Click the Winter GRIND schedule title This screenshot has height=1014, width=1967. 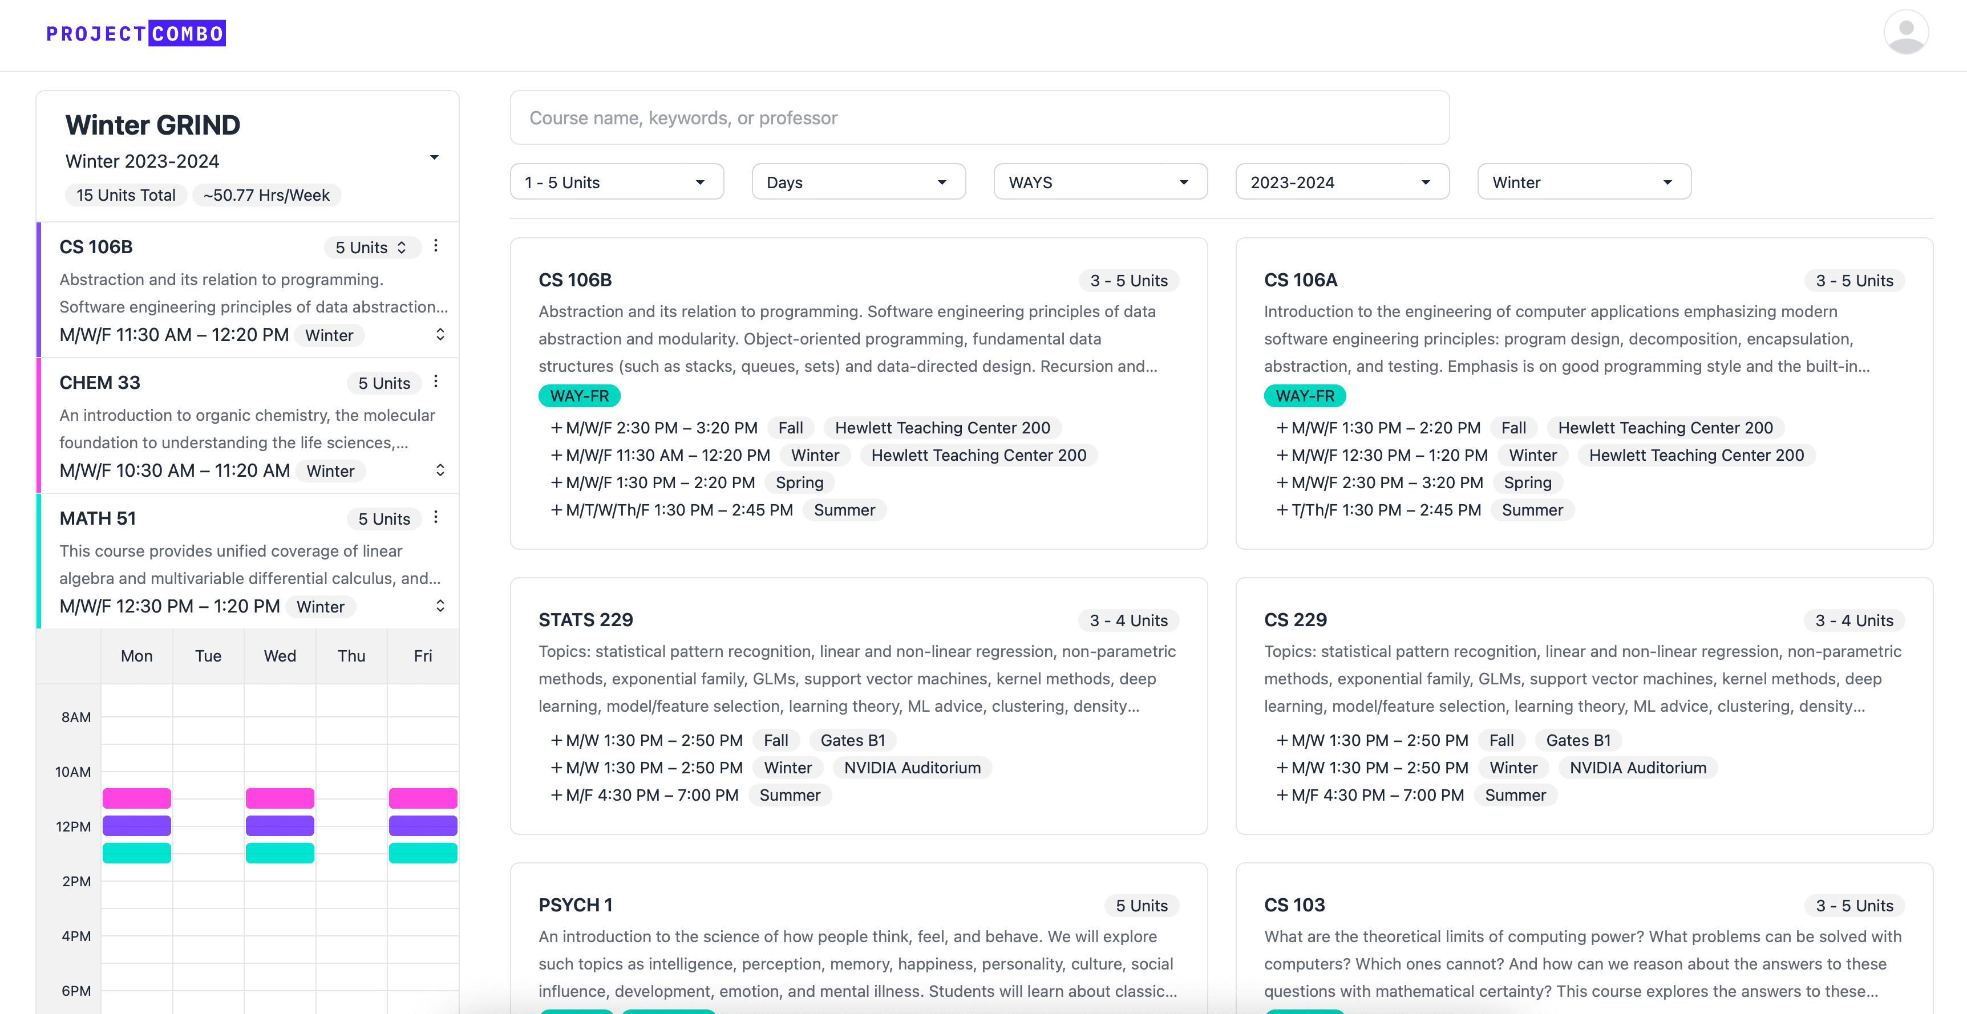pos(153,124)
